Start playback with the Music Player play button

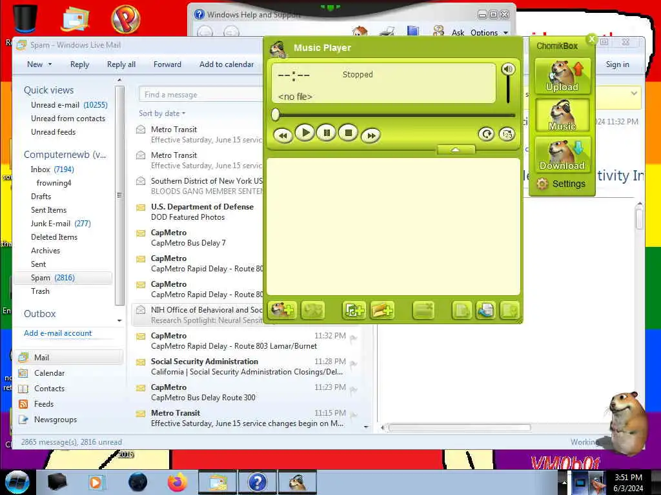point(305,133)
